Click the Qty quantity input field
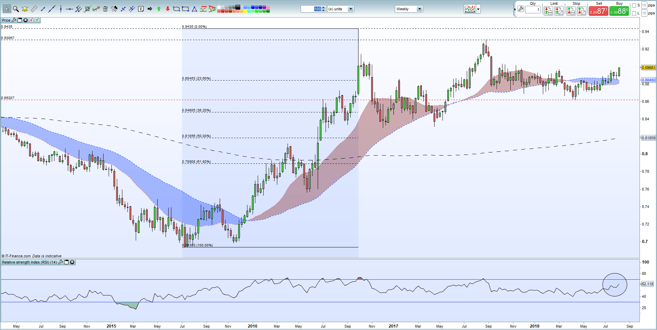Viewport: 657px width, 330px height. (x=533, y=10)
